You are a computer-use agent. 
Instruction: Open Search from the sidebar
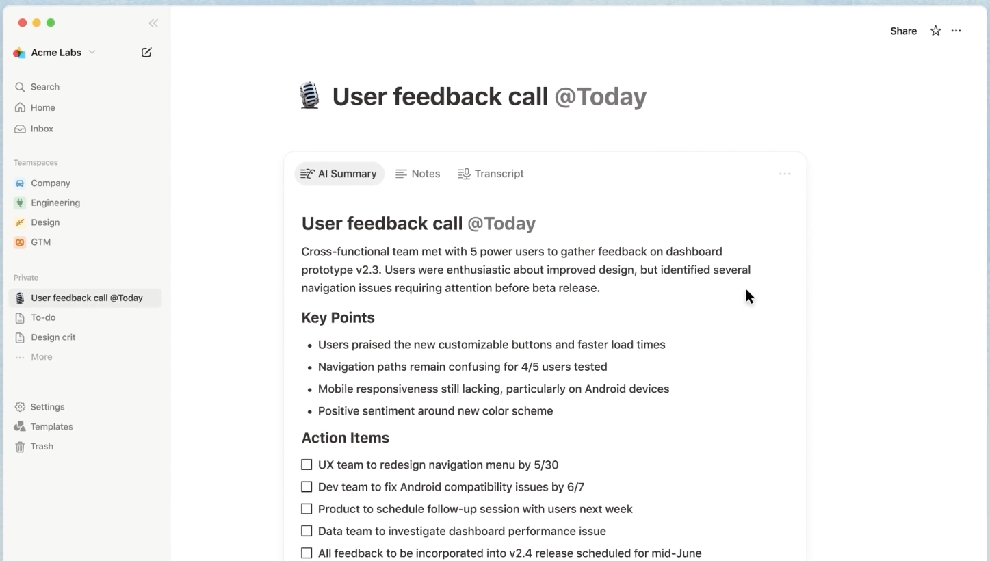click(44, 87)
